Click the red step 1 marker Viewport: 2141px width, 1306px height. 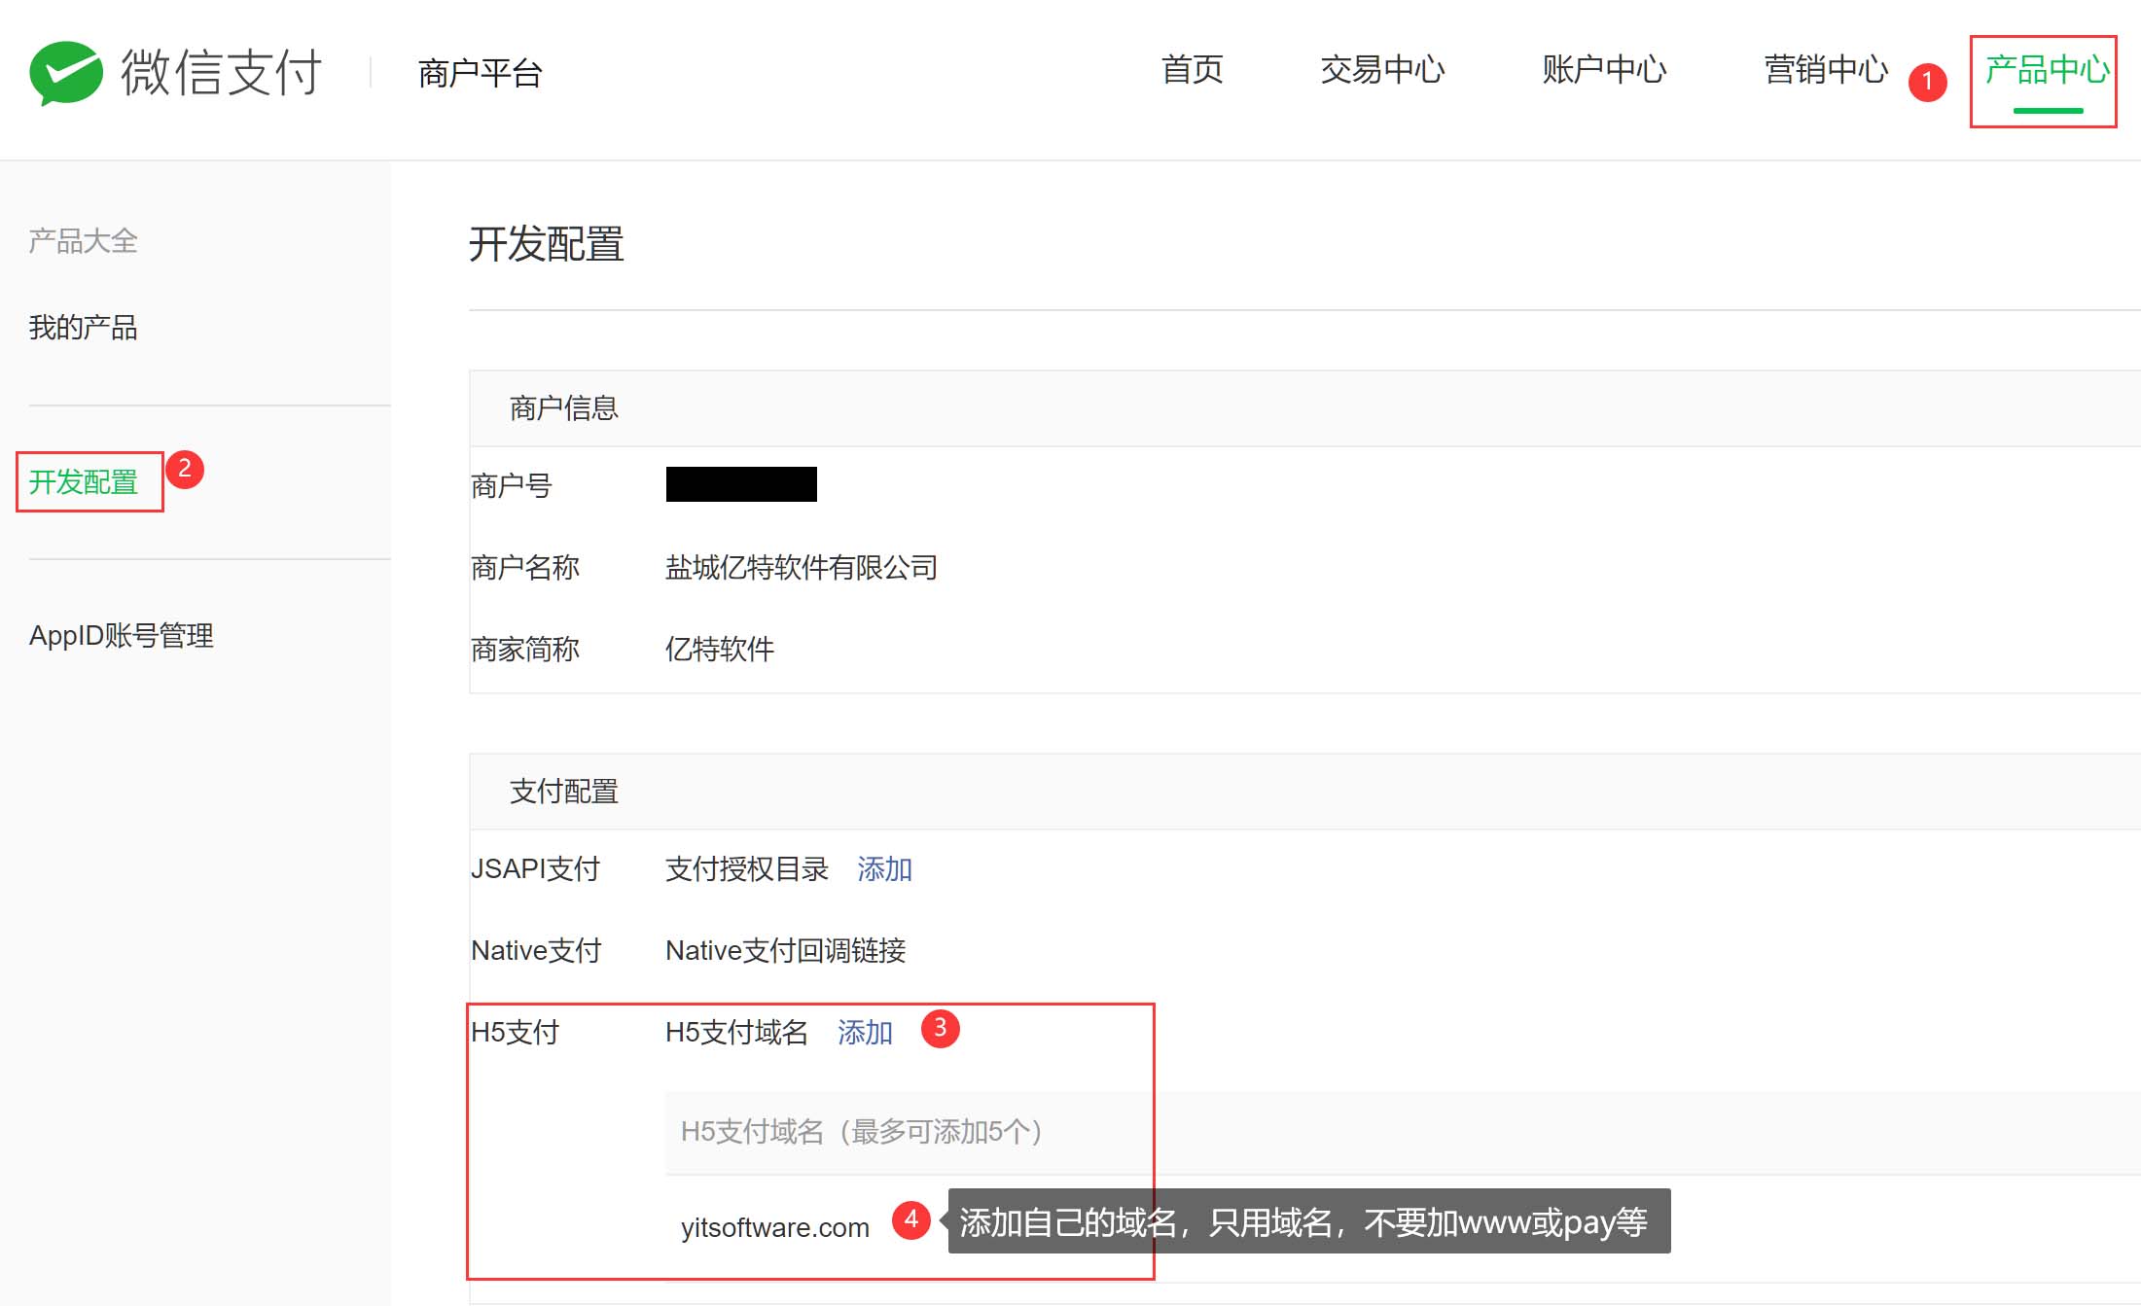[1927, 82]
